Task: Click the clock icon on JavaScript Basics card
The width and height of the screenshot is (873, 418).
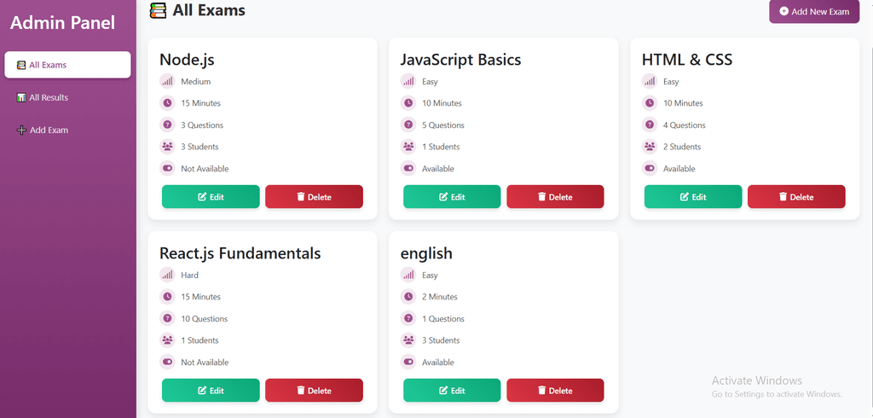Action: [x=408, y=103]
